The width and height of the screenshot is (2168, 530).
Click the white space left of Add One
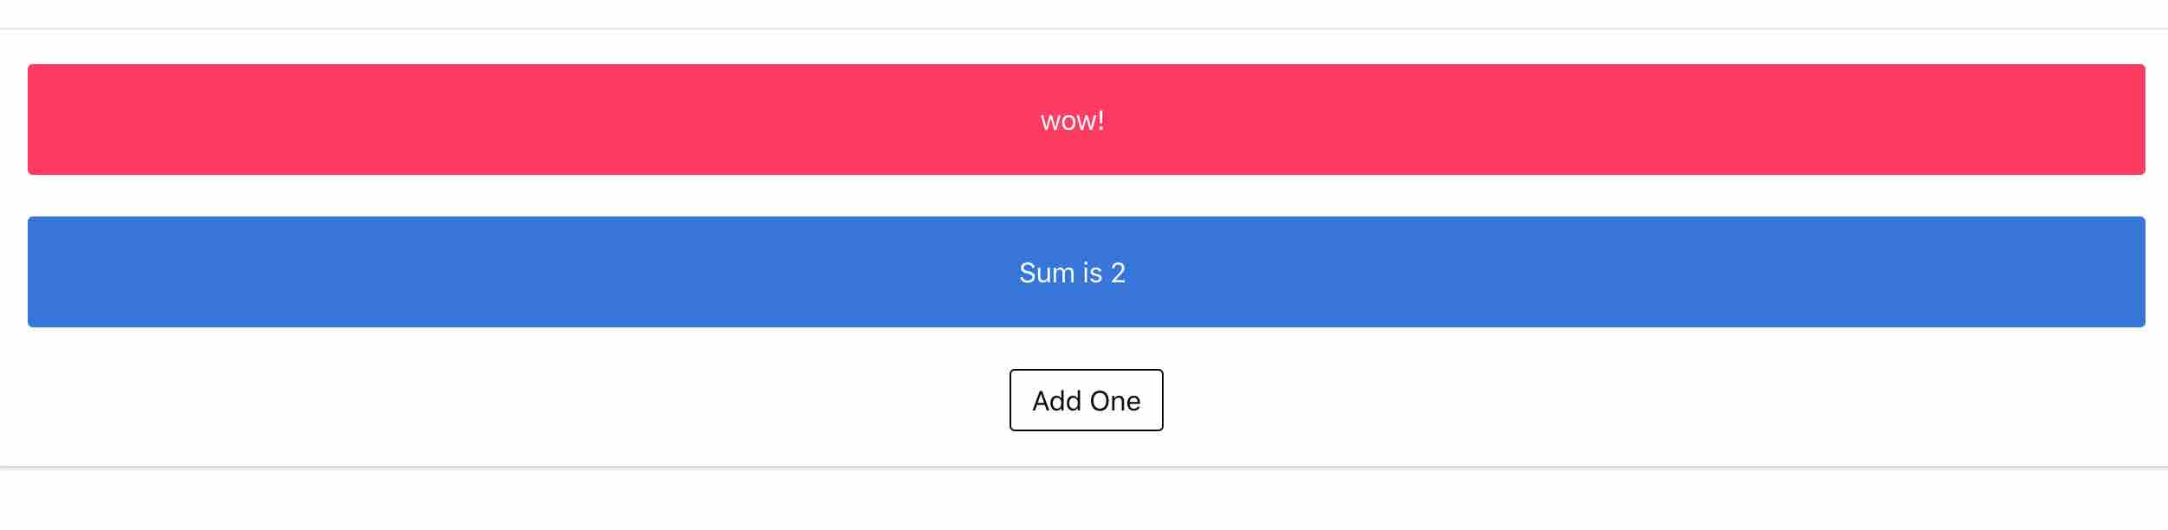click(519, 400)
